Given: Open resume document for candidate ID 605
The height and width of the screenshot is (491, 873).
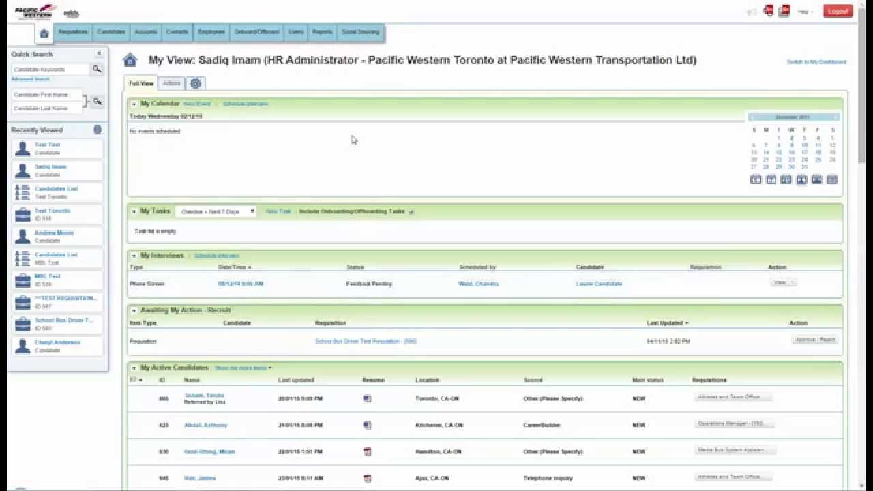Looking at the screenshot, I should [x=368, y=398].
